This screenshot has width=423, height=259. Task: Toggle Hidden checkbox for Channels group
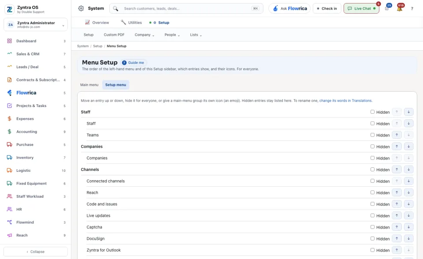click(x=373, y=170)
